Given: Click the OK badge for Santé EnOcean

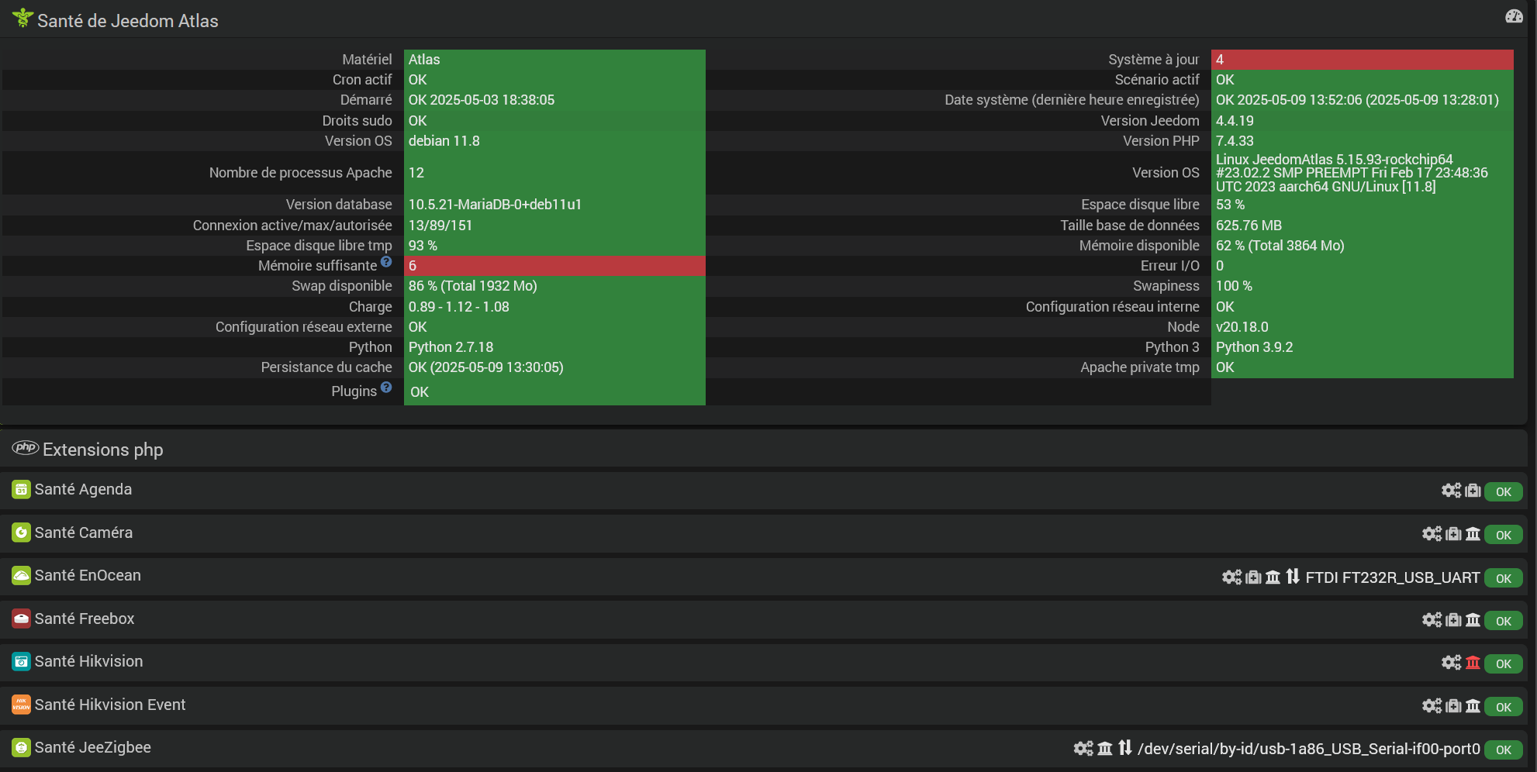Looking at the screenshot, I should click(1504, 578).
